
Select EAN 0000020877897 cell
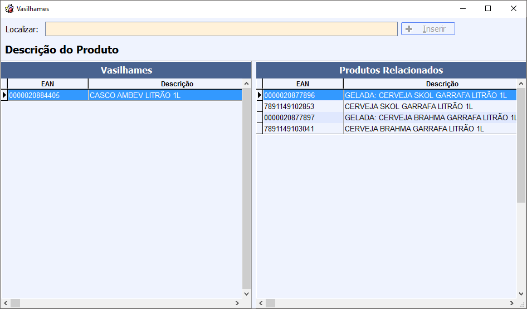click(x=303, y=117)
